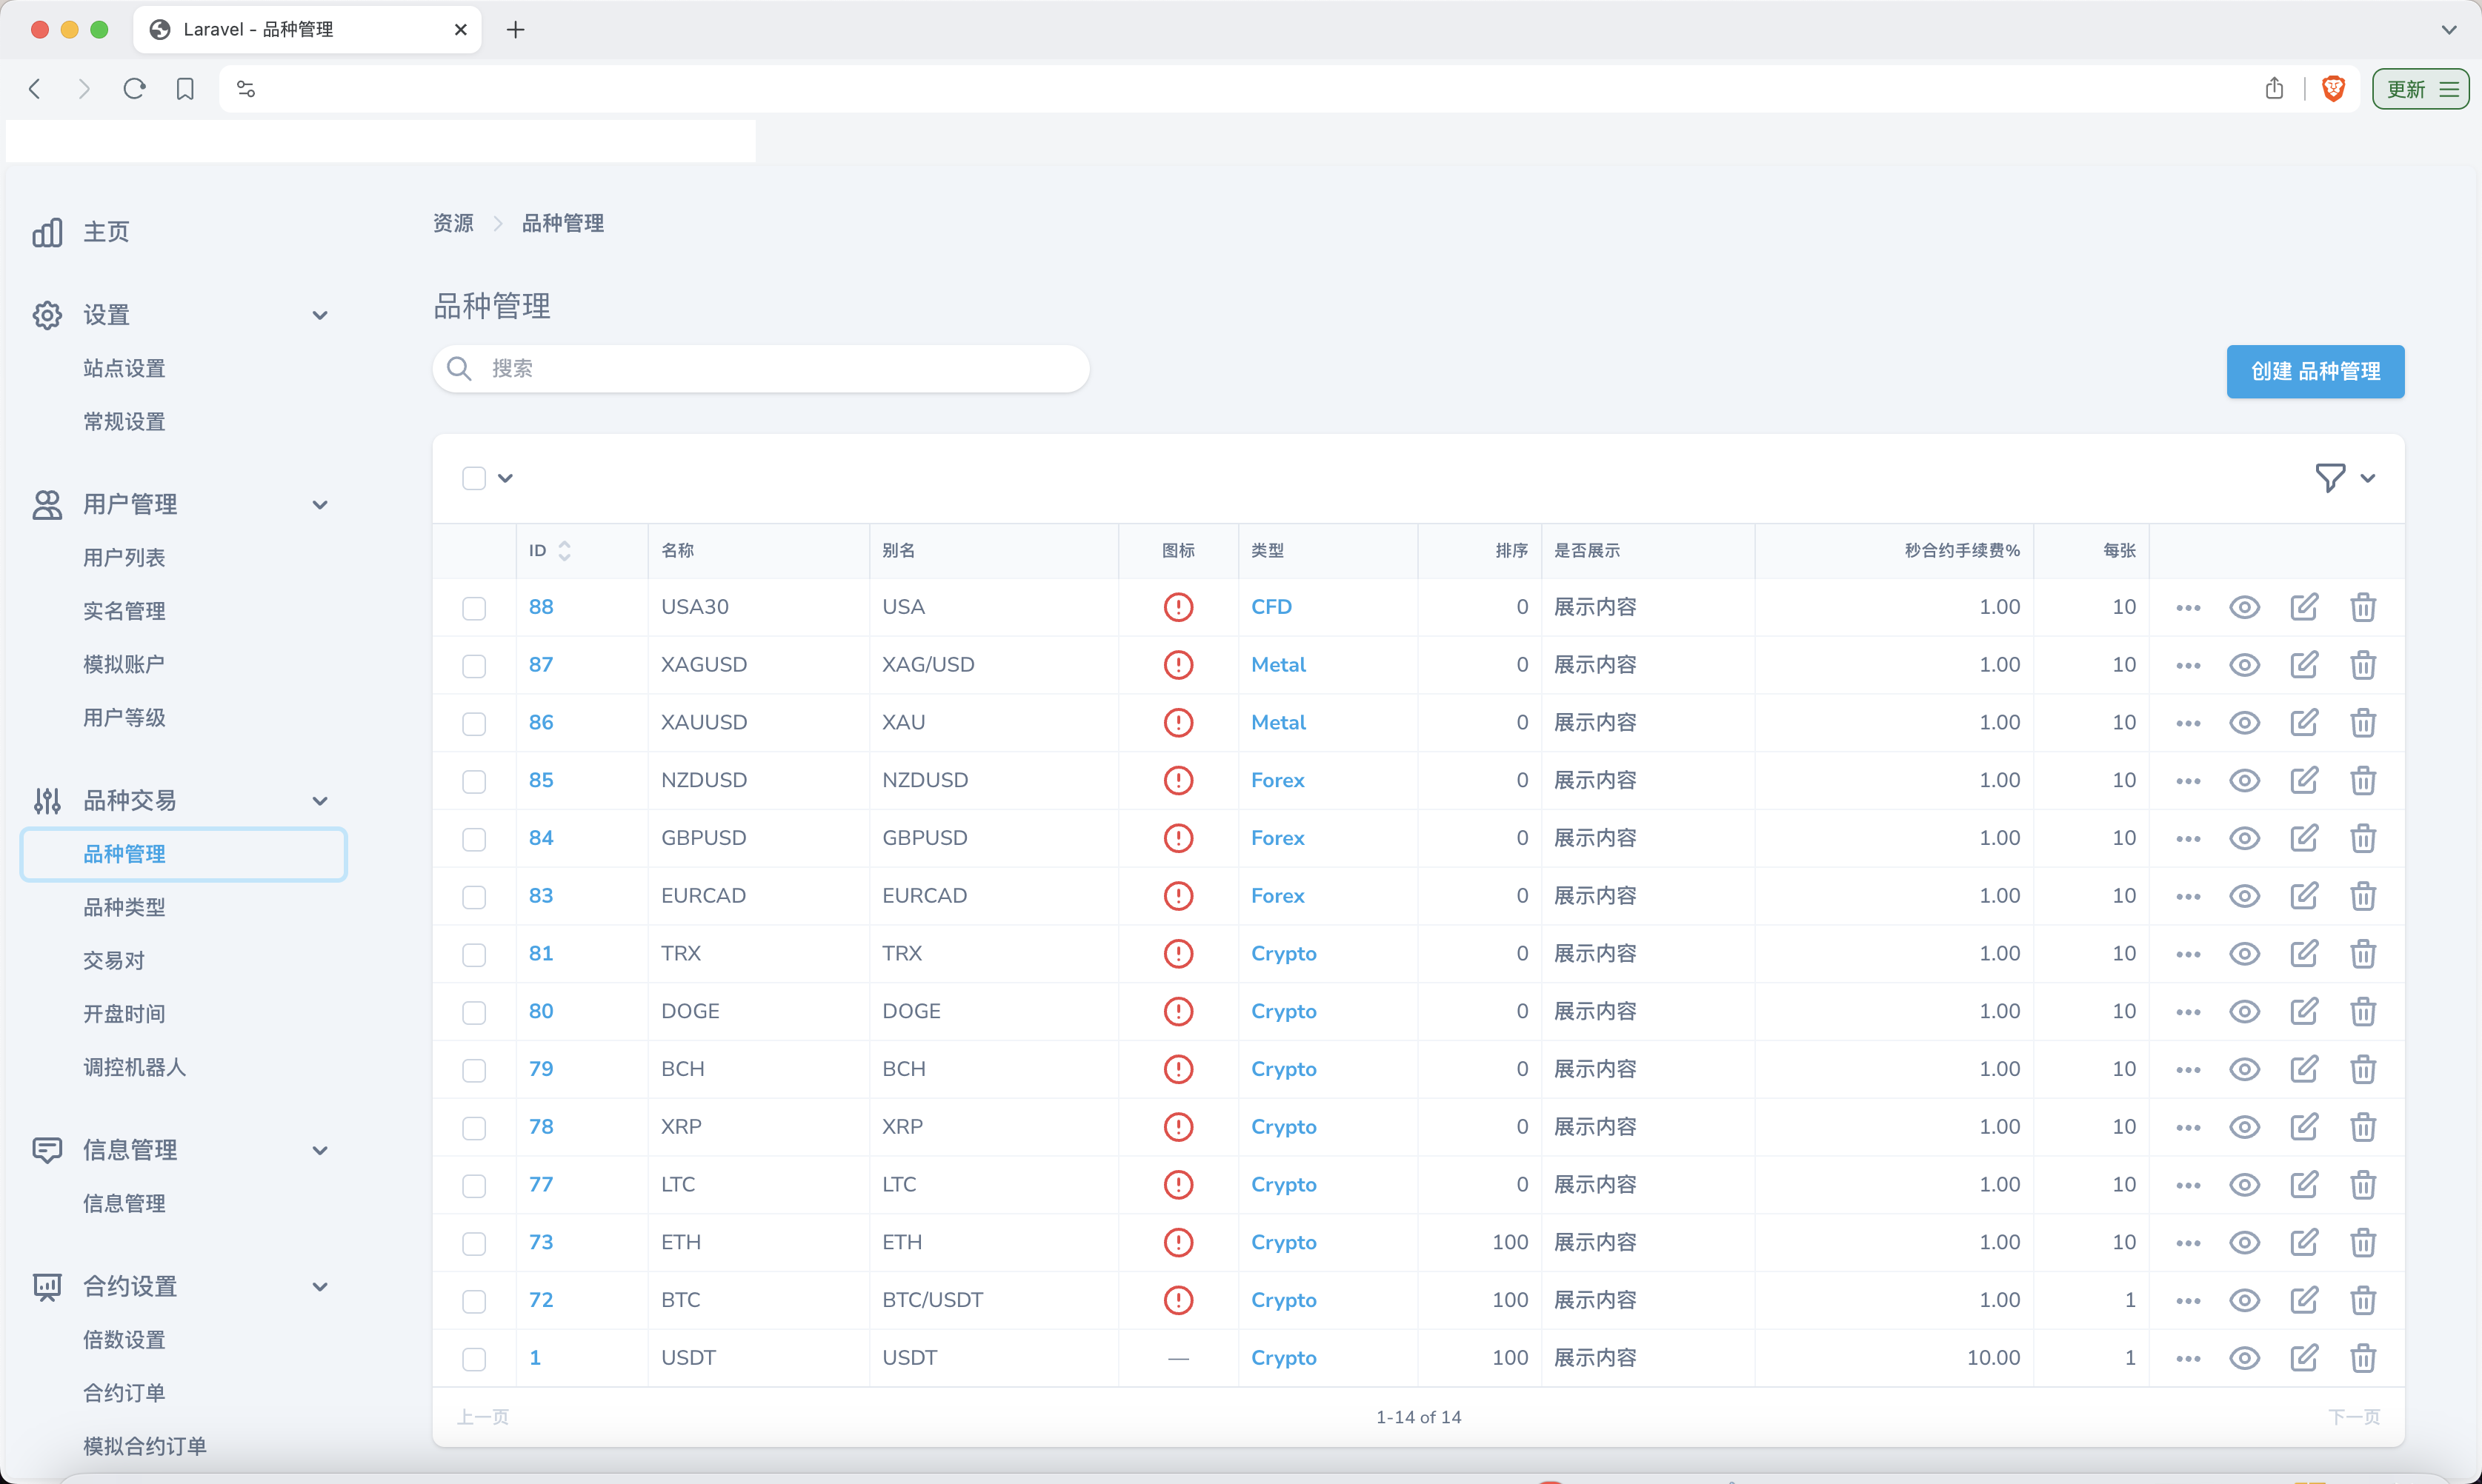Collapse the 合约设置 sidebar section
This screenshot has height=1484, width=2482.
(320, 1287)
